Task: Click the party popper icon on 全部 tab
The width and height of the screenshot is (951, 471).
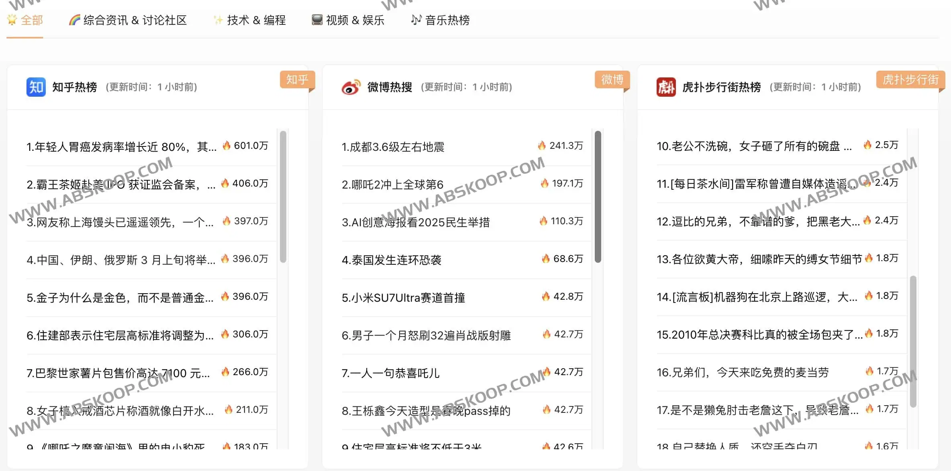Action: (x=11, y=20)
